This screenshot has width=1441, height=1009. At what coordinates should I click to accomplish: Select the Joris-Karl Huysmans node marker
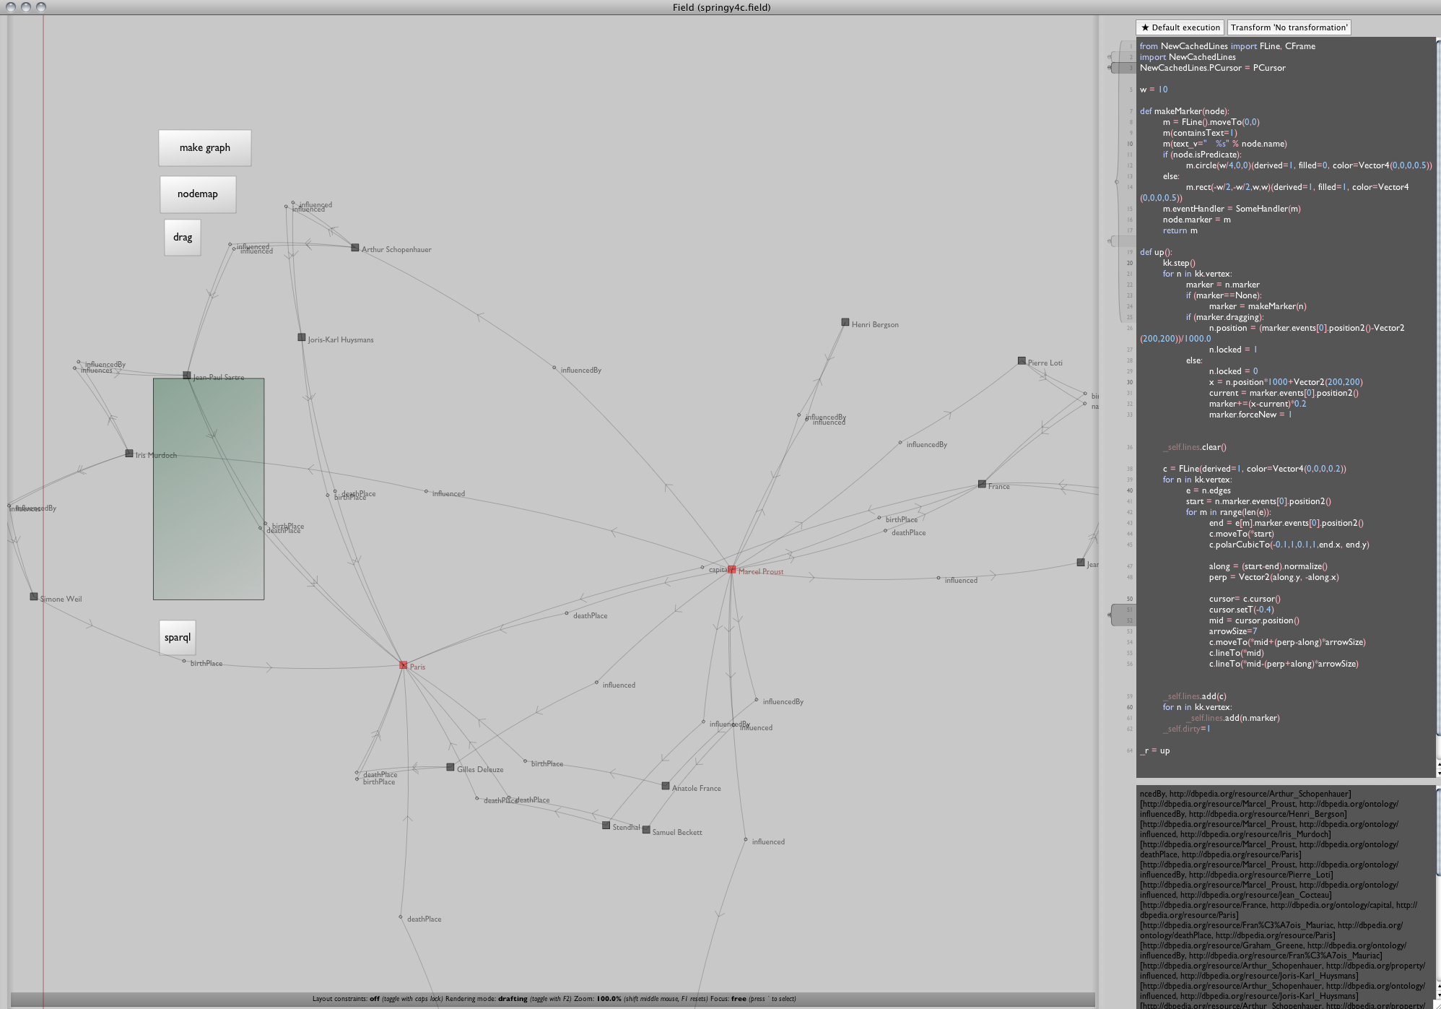click(x=302, y=337)
